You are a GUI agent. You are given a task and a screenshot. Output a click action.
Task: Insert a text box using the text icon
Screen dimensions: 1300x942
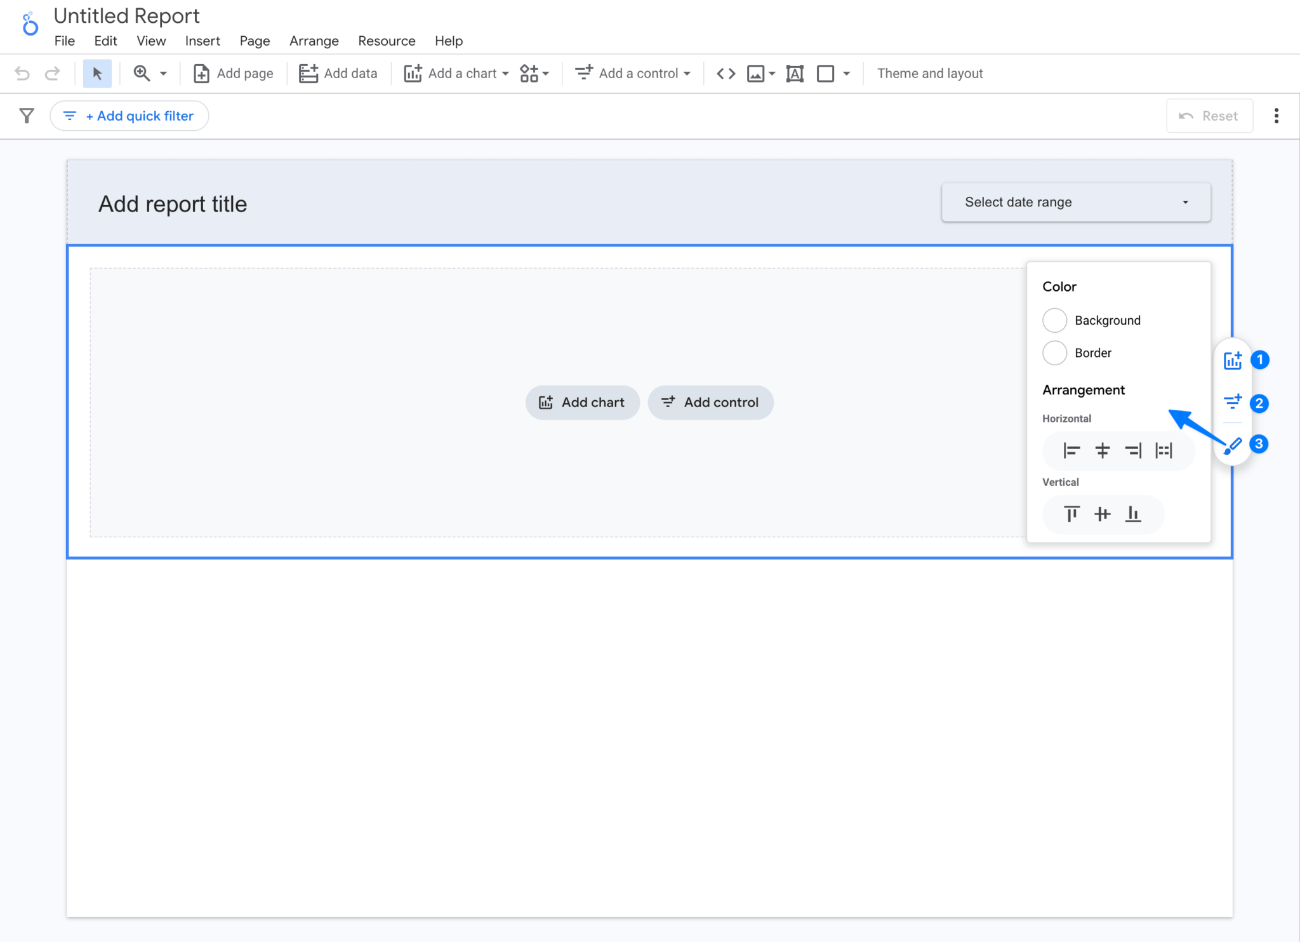[x=795, y=73]
